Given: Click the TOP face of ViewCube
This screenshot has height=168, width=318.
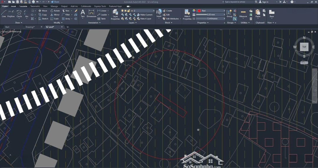Looking at the screenshot, I should [x=304, y=47].
